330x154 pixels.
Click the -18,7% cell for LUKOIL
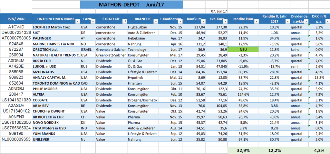275,66
